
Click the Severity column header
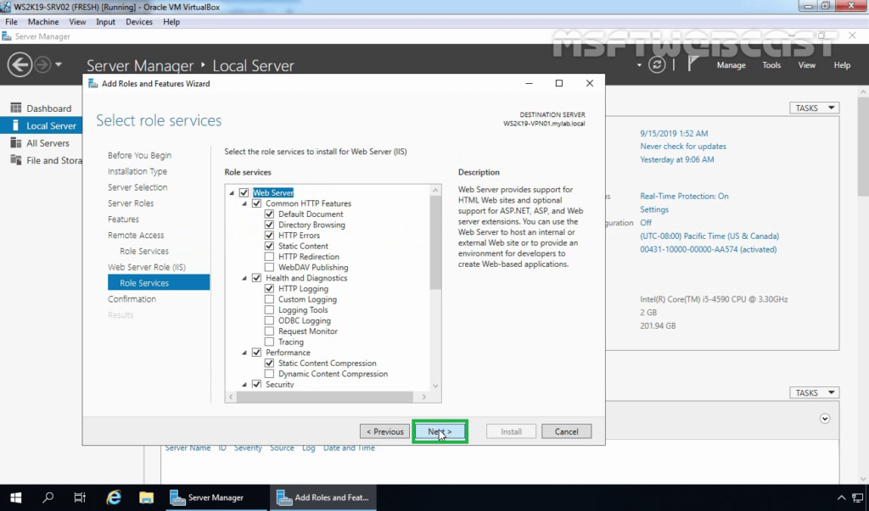coord(248,448)
